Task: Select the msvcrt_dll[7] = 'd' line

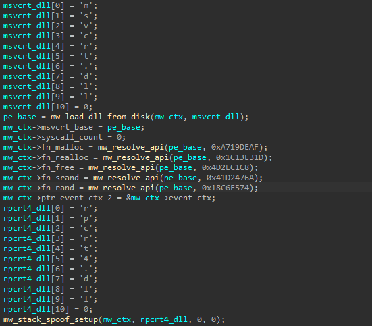Action: [x=50, y=76]
